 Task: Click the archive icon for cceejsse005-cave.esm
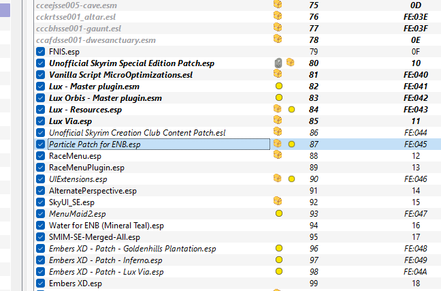[x=278, y=4]
